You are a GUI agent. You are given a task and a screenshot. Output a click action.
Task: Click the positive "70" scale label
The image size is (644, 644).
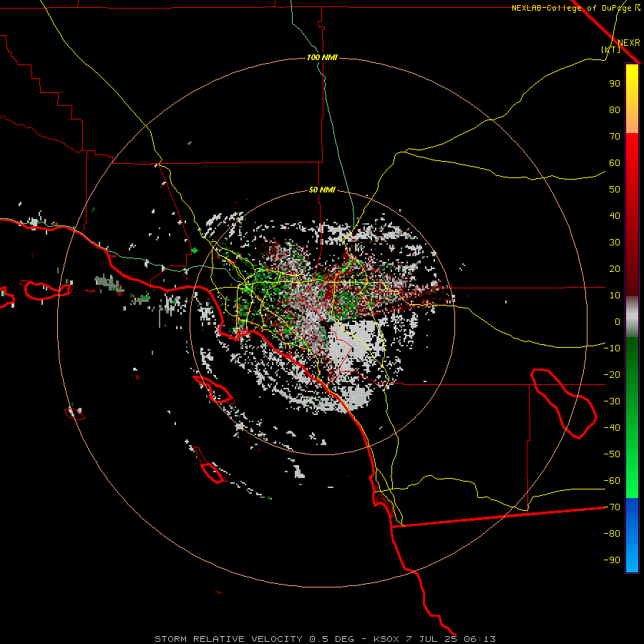click(615, 137)
